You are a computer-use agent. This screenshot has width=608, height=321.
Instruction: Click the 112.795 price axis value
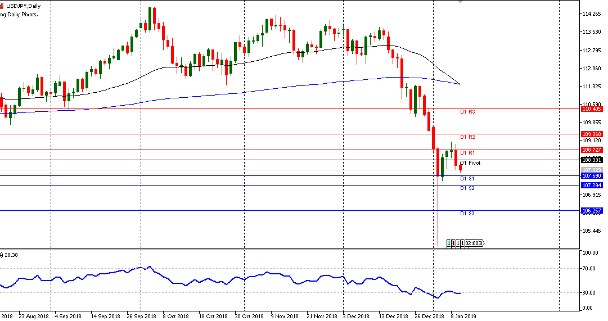click(x=592, y=51)
